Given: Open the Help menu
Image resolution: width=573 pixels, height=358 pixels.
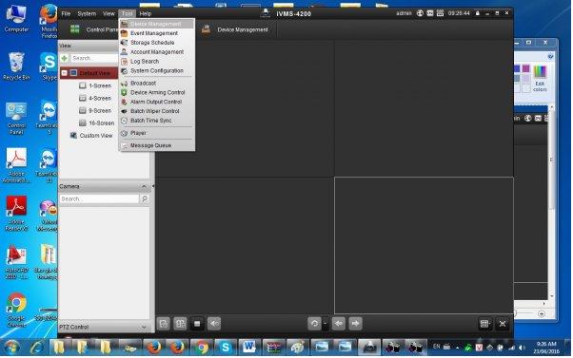Looking at the screenshot, I should (145, 14).
